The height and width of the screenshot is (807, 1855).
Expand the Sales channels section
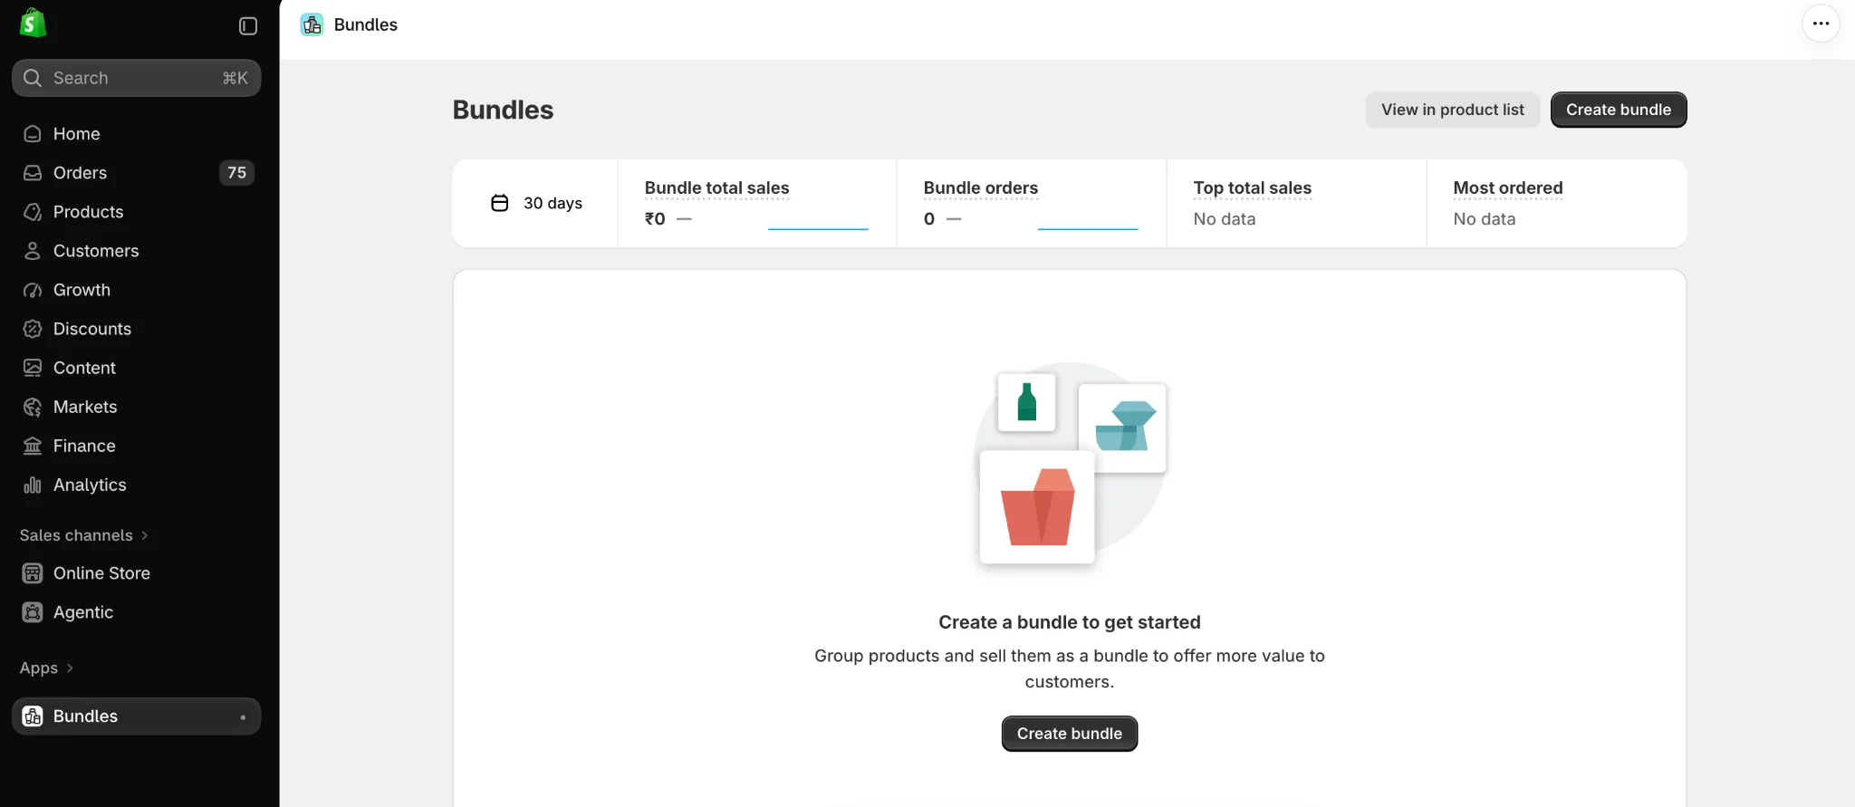pyautogui.click(x=84, y=535)
